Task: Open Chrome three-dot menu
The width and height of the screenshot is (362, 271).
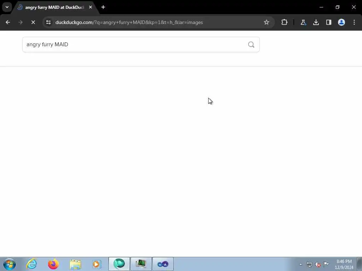Action: (354, 22)
